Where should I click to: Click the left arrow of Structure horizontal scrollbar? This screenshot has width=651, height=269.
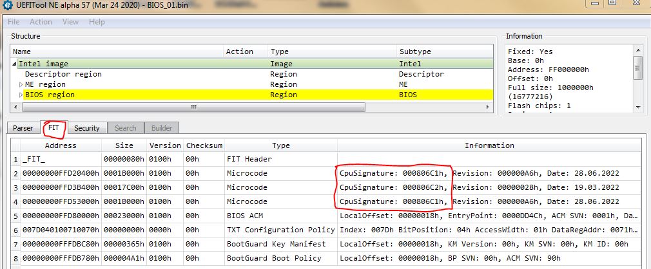click(16, 107)
